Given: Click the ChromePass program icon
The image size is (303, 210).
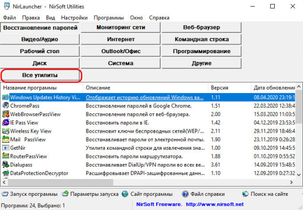Looking at the screenshot, I should click(x=6, y=105).
